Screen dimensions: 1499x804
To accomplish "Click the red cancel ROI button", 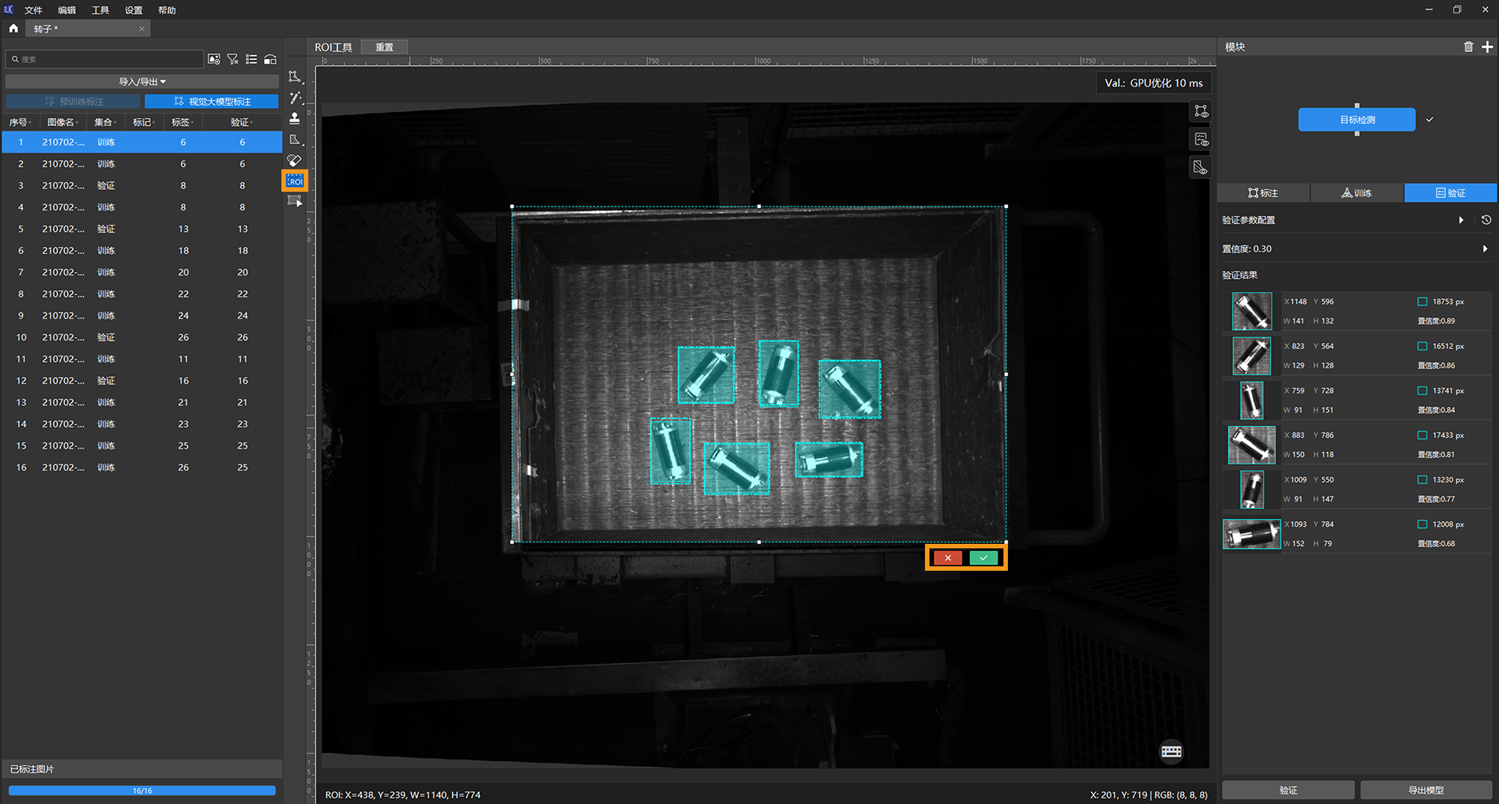I will click(947, 558).
